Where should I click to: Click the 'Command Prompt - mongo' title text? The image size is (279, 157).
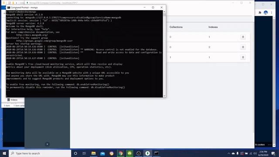[24, 7]
